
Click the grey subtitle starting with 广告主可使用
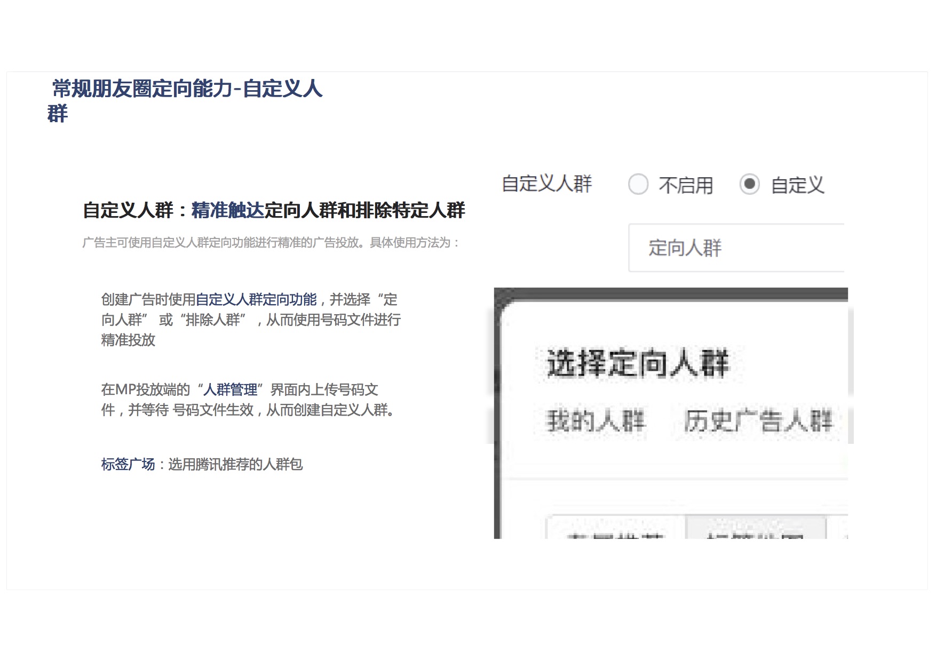tap(271, 243)
